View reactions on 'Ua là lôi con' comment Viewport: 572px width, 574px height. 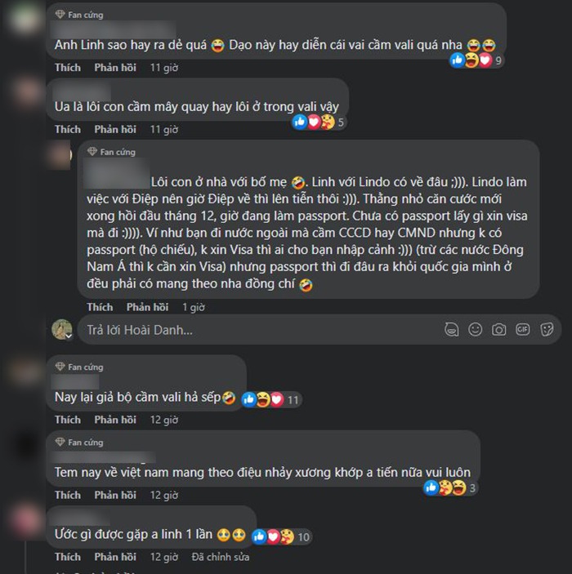pyautogui.click(x=318, y=122)
